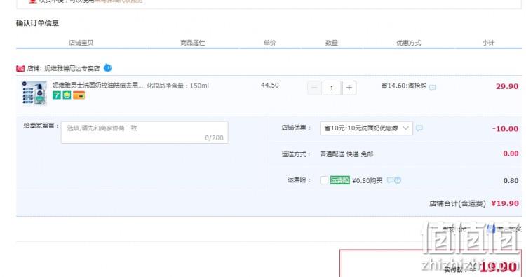Click the orange credit card payment badge
The width and height of the screenshot is (526, 277).
79,95
